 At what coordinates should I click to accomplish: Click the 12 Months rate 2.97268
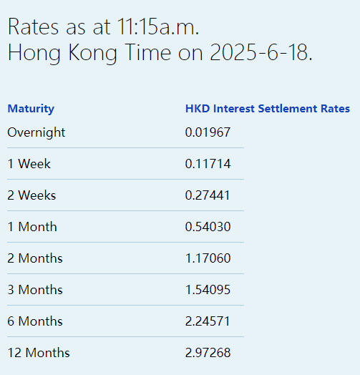tap(208, 353)
